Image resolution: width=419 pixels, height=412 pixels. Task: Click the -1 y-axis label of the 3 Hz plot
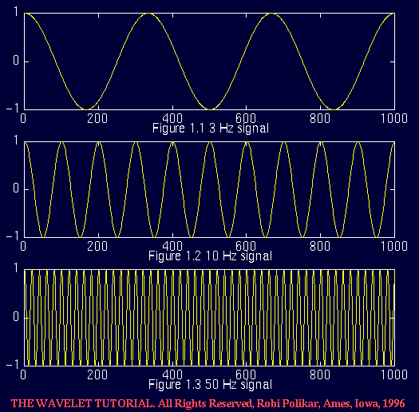(12, 109)
